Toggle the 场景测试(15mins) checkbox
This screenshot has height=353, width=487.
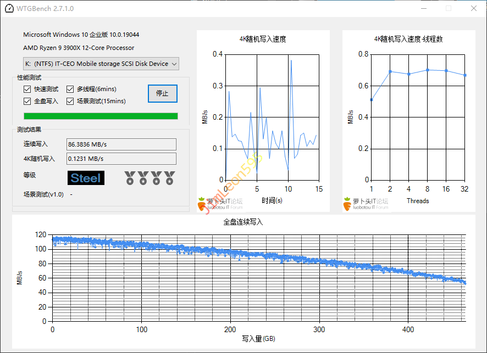(70, 101)
